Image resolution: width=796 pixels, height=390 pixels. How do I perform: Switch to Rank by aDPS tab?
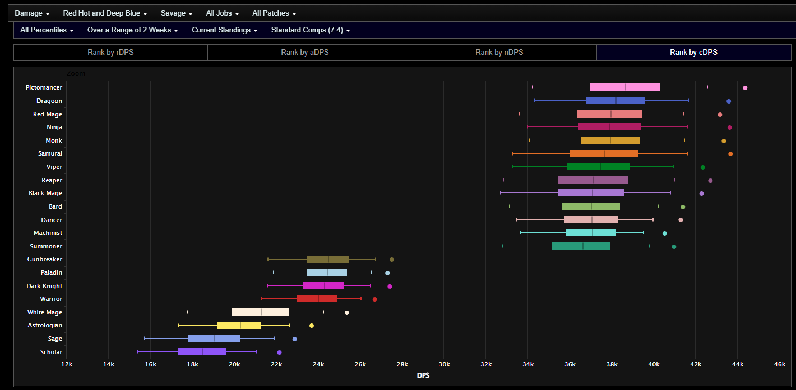305,53
